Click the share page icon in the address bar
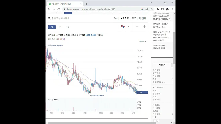221x124 pixels. coord(147,9)
